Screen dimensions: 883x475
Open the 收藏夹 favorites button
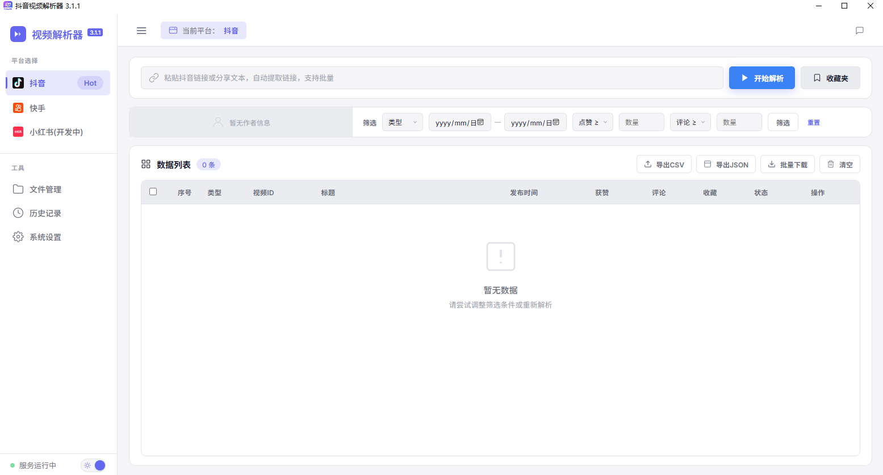[x=830, y=78]
